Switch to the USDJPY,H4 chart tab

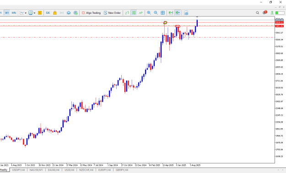tap(18, 170)
